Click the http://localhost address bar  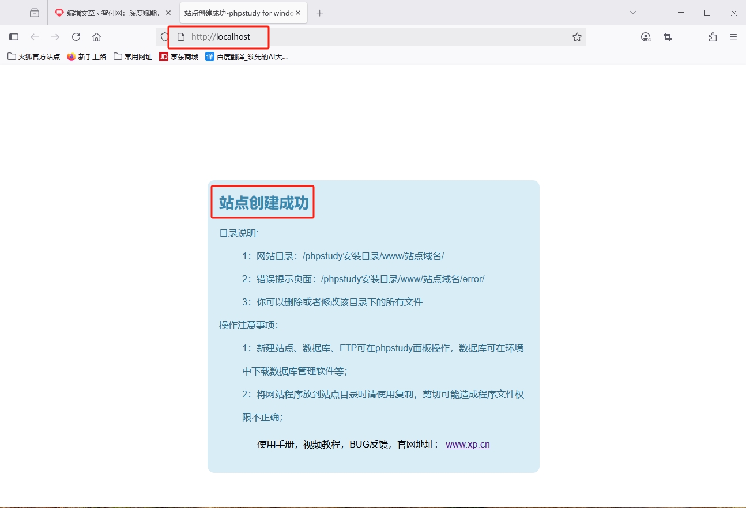point(371,37)
